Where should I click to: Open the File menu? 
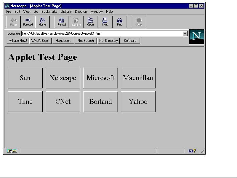coord(9,12)
